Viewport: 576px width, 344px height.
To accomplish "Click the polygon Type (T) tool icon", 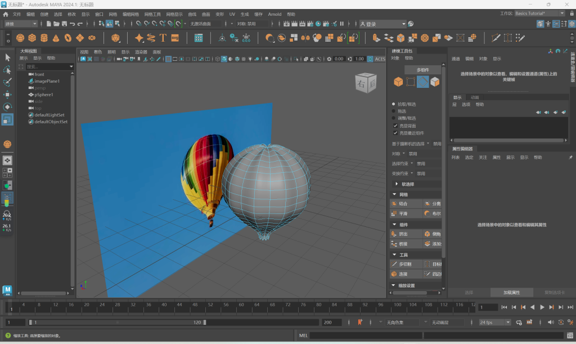I will 163,38.
